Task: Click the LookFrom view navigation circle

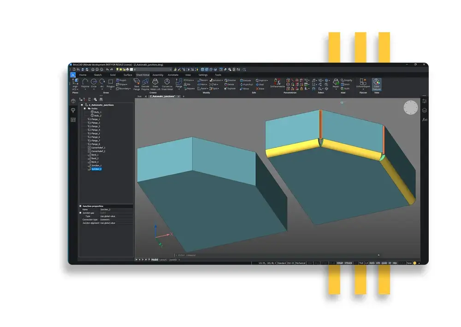Action: point(410,108)
